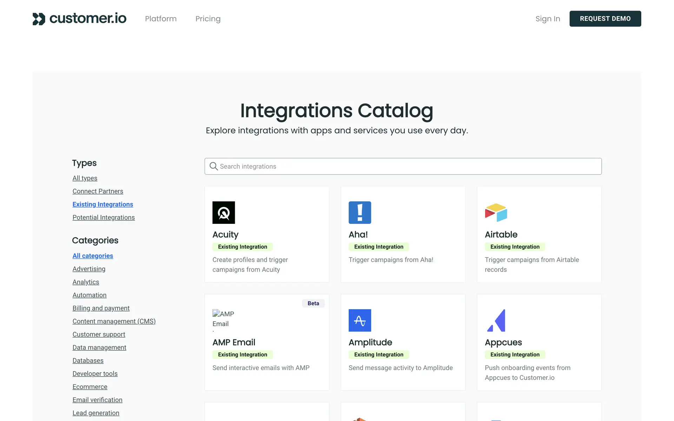This screenshot has height=421, width=674.
Task: Click the Aha! exclamation logo
Action: pyautogui.click(x=360, y=213)
